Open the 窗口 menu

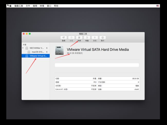click(x=49, y=6)
